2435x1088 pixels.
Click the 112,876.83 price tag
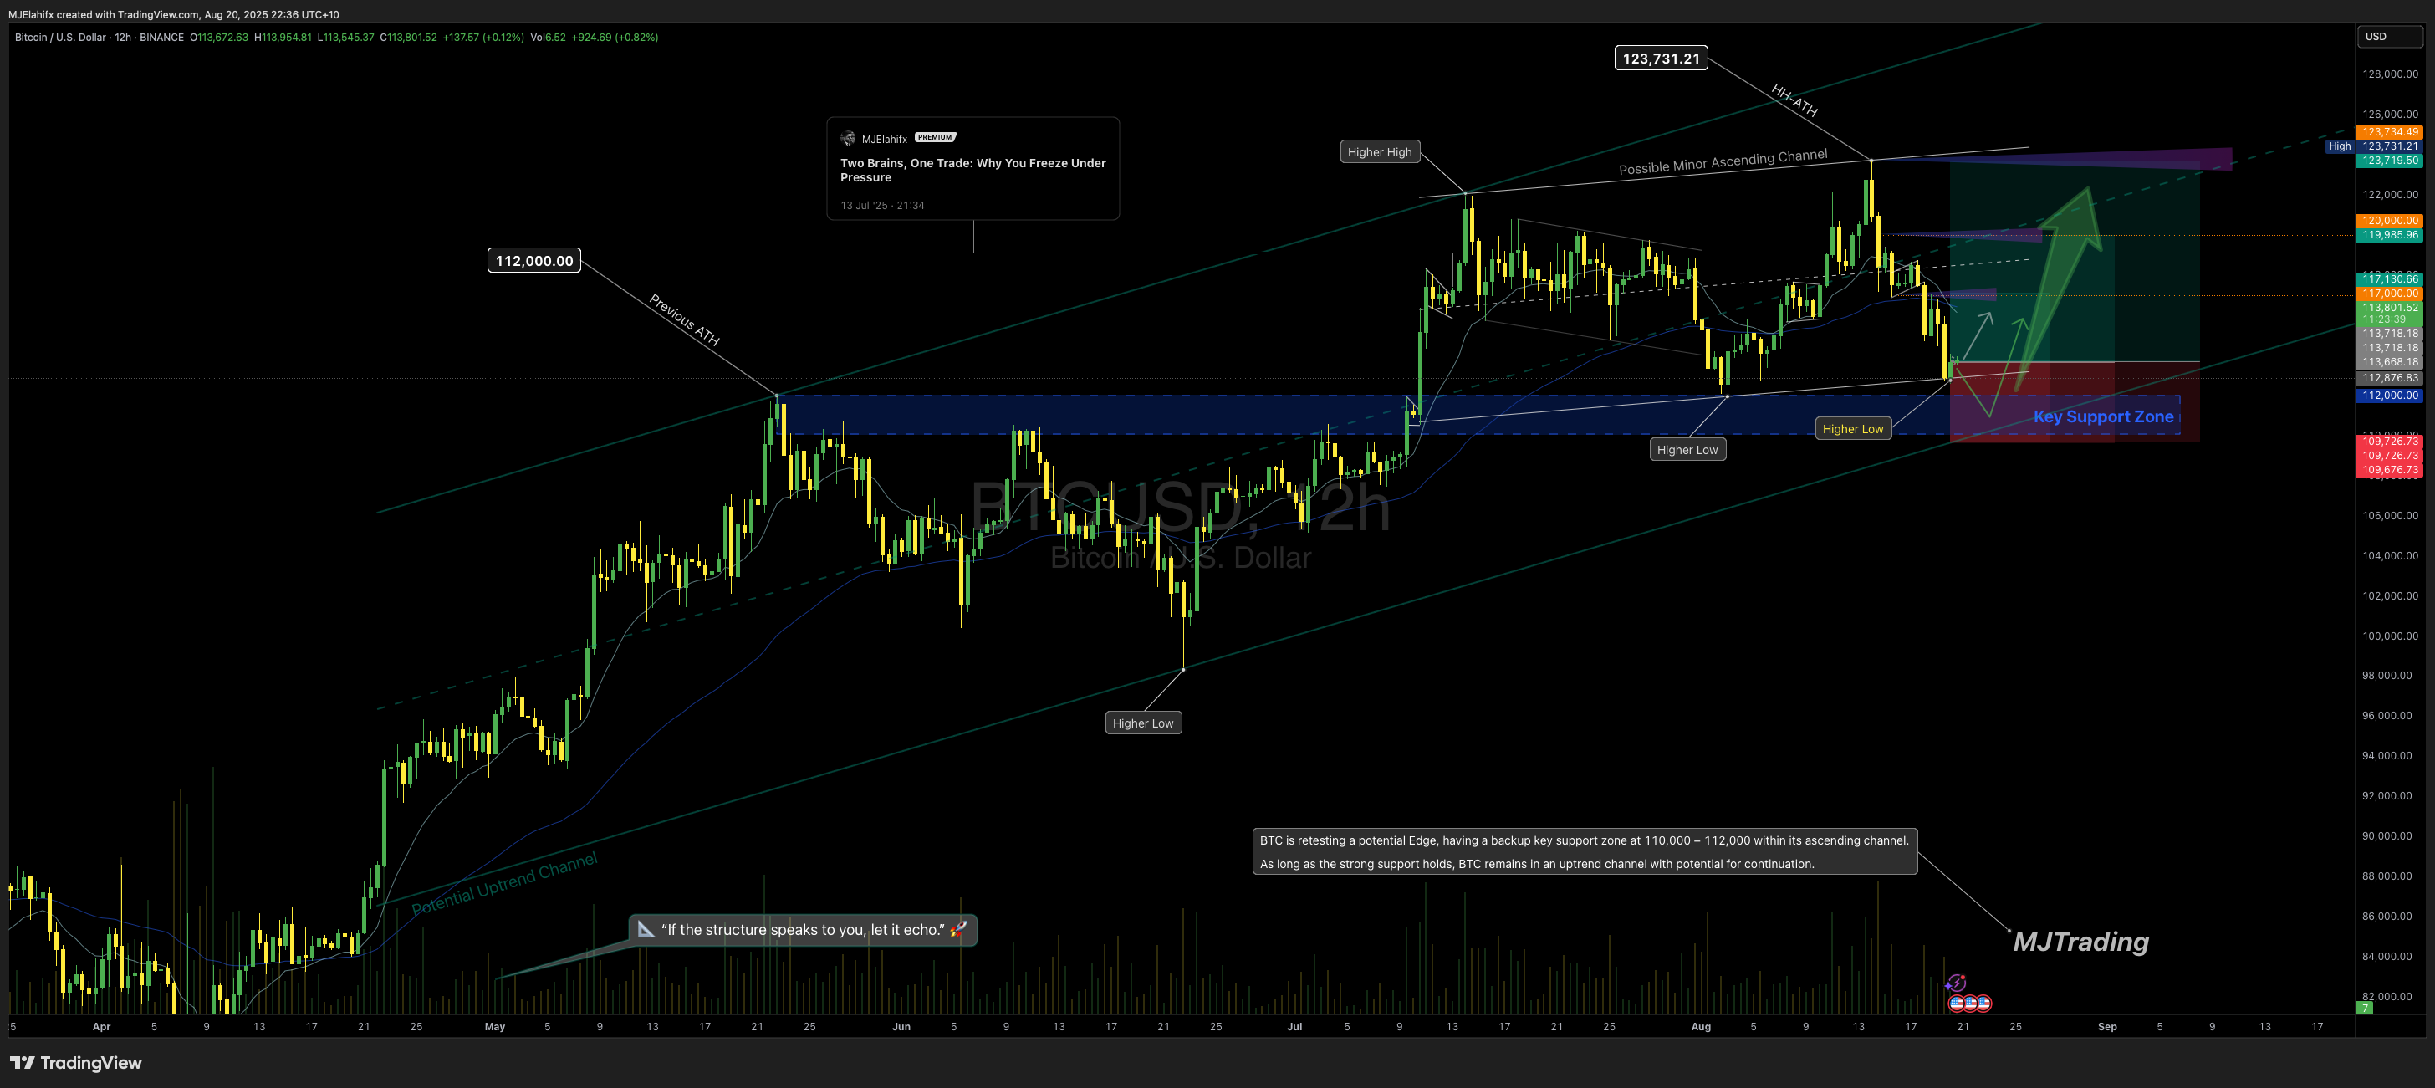click(2390, 378)
